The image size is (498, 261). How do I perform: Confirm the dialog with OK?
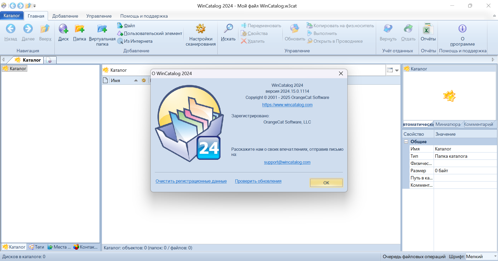326,183
